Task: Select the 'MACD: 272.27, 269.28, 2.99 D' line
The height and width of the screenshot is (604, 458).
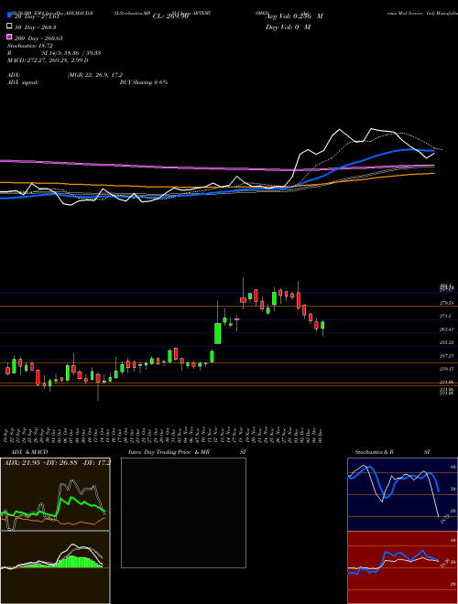Action: tap(48, 60)
